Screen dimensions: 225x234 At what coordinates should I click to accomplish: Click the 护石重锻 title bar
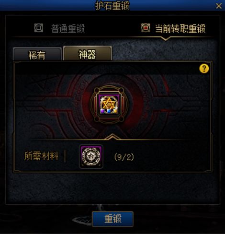(112, 5)
